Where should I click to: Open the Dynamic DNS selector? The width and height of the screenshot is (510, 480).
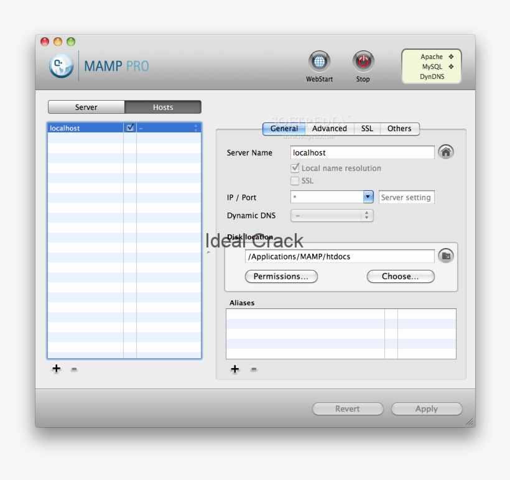368,215
